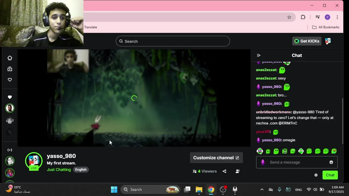Click the chat panel scrollbar
This screenshot has width=349, height=196.
[x=342, y=121]
